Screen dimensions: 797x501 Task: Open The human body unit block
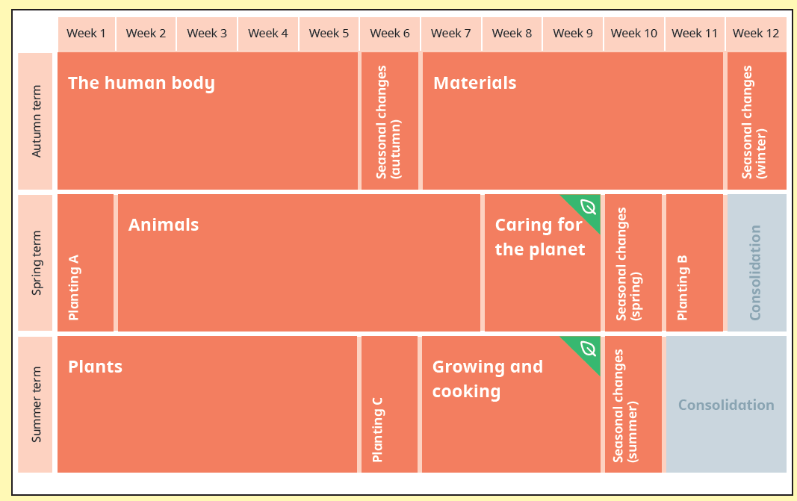click(x=208, y=121)
